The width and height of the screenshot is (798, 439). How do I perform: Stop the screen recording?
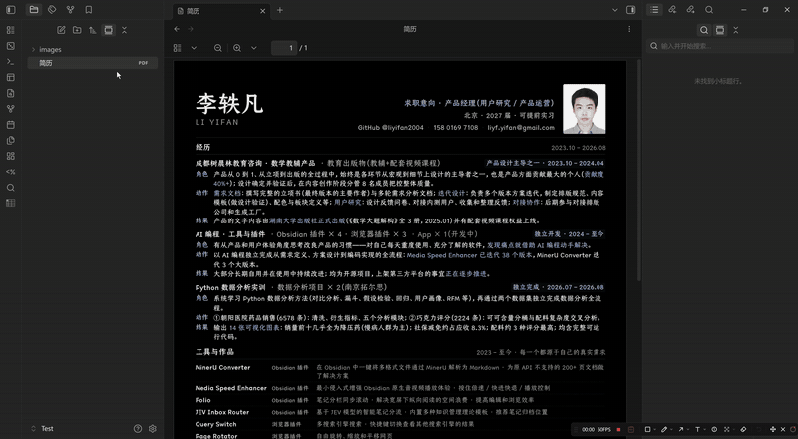[618, 429]
